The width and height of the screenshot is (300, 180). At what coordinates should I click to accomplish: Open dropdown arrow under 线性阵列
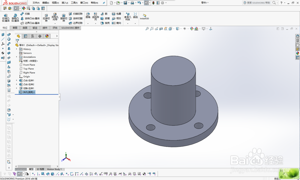tap(95, 23)
